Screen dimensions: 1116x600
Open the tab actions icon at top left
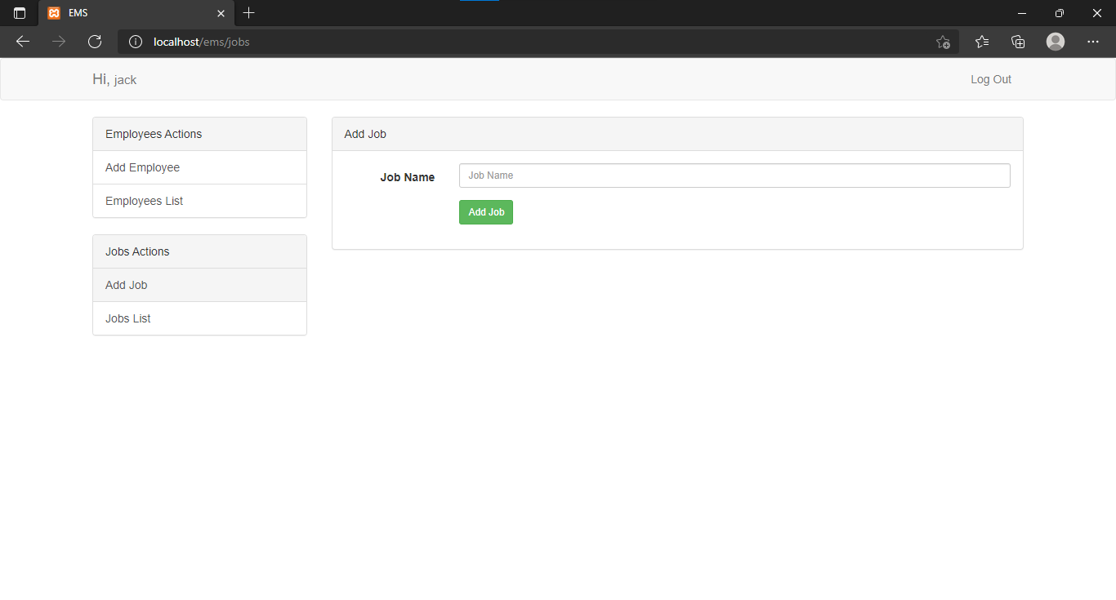19,13
